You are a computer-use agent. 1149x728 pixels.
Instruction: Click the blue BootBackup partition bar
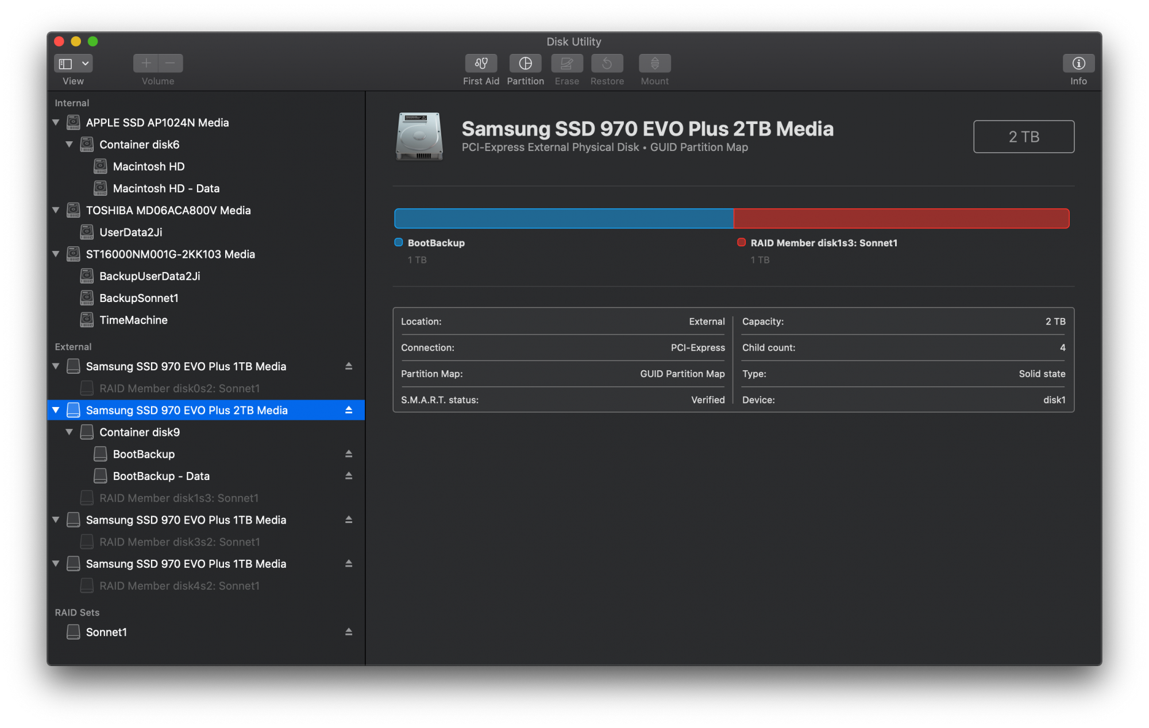pos(564,218)
